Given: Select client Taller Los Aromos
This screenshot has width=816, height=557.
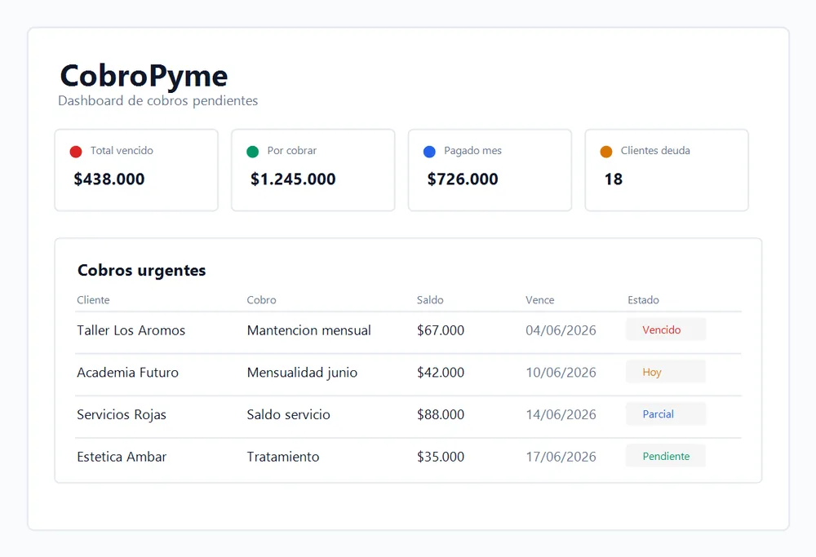Looking at the screenshot, I should point(131,330).
